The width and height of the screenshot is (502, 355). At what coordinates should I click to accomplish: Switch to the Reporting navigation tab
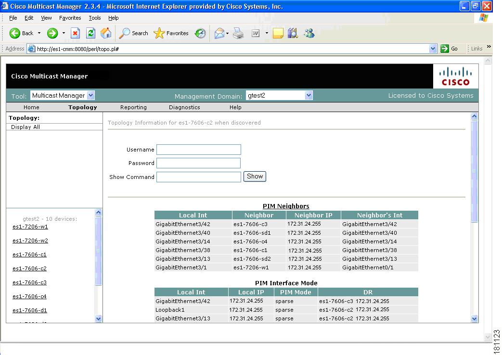133,107
